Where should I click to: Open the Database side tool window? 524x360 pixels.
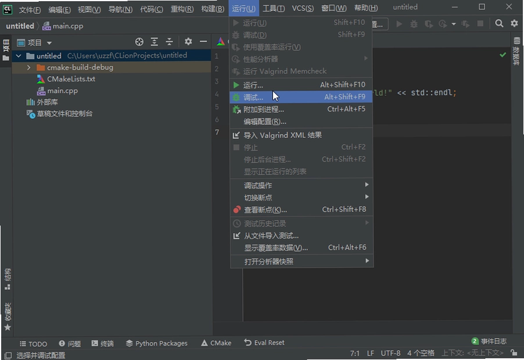(516, 51)
